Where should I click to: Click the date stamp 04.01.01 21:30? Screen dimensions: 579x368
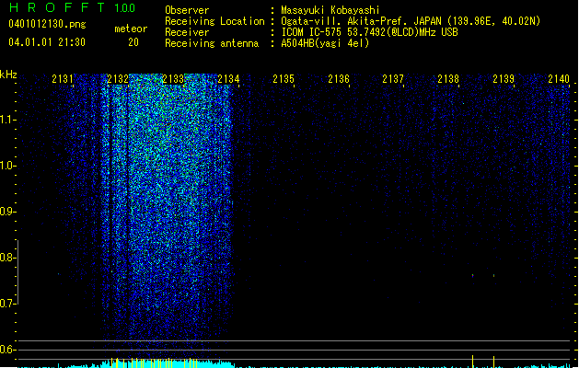coord(47,42)
